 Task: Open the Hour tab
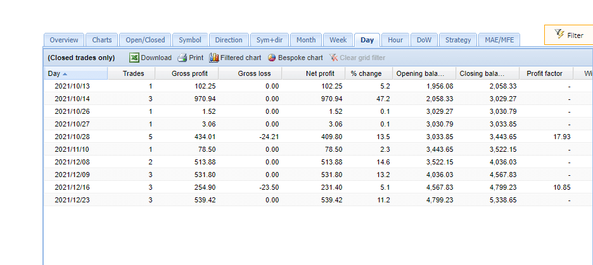pyautogui.click(x=395, y=40)
